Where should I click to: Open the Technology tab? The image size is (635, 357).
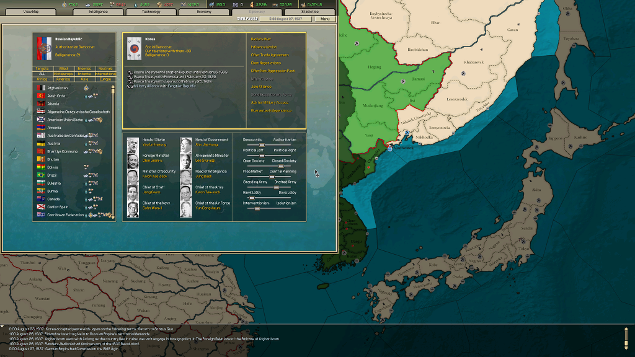click(151, 12)
